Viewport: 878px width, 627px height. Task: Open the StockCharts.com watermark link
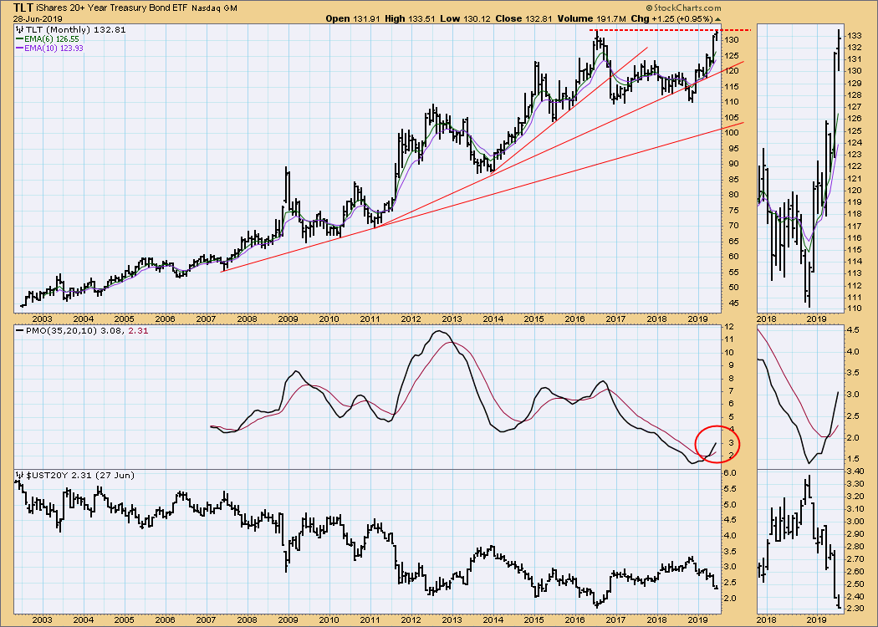(x=683, y=8)
